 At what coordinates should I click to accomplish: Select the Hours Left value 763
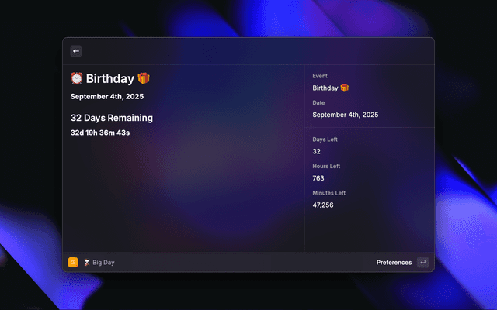click(318, 178)
